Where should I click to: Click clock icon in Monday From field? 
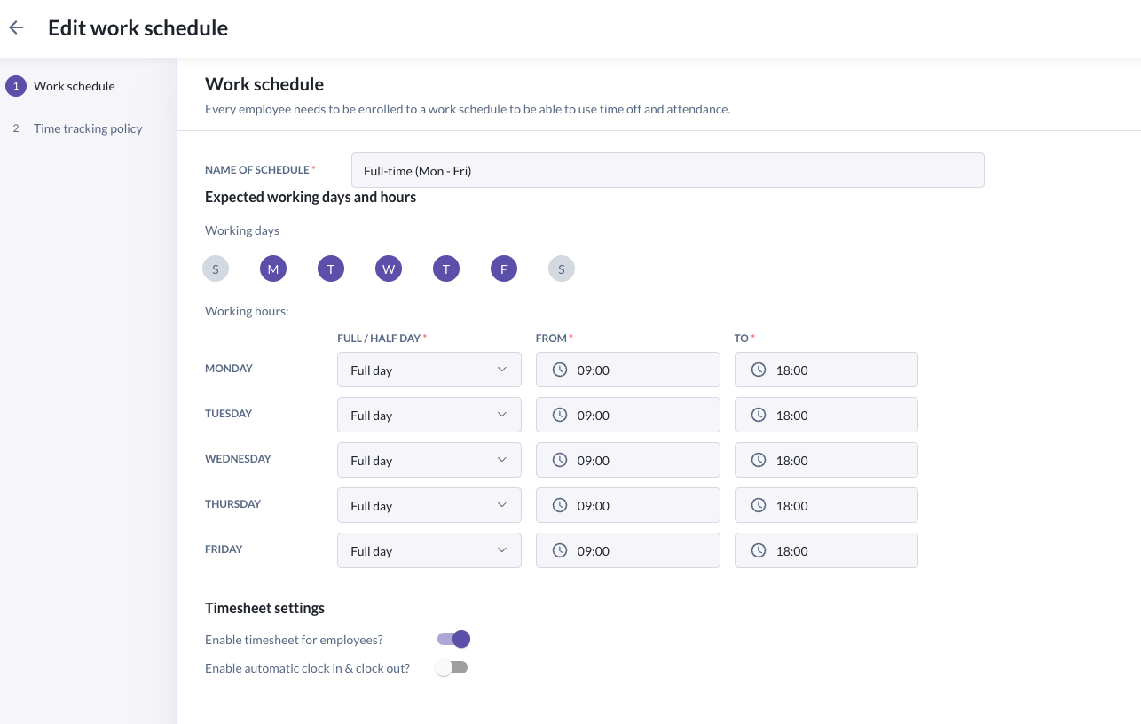(x=560, y=370)
